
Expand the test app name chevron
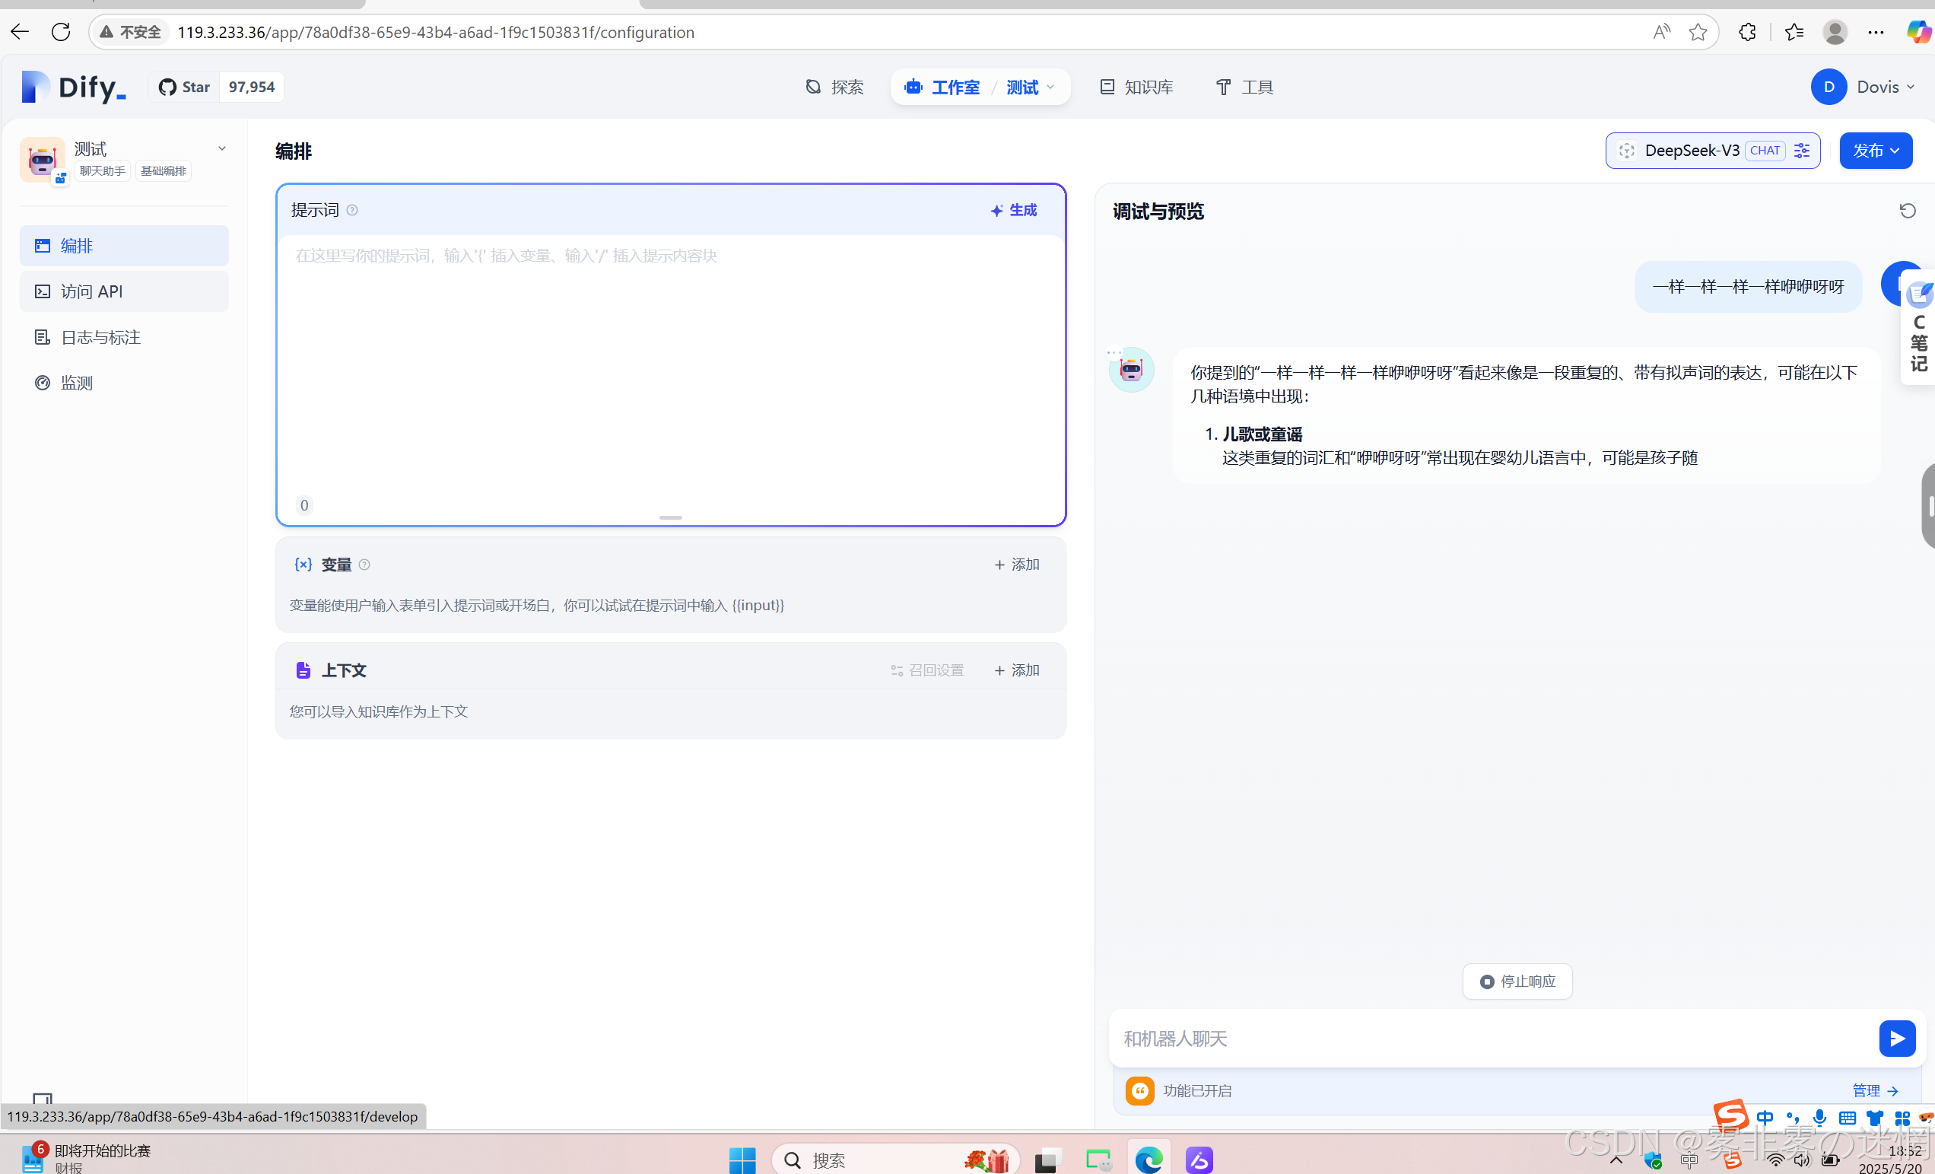point(221,148)
